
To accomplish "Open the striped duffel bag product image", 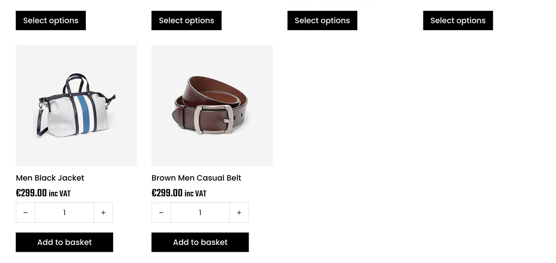I will pos(76,105).
